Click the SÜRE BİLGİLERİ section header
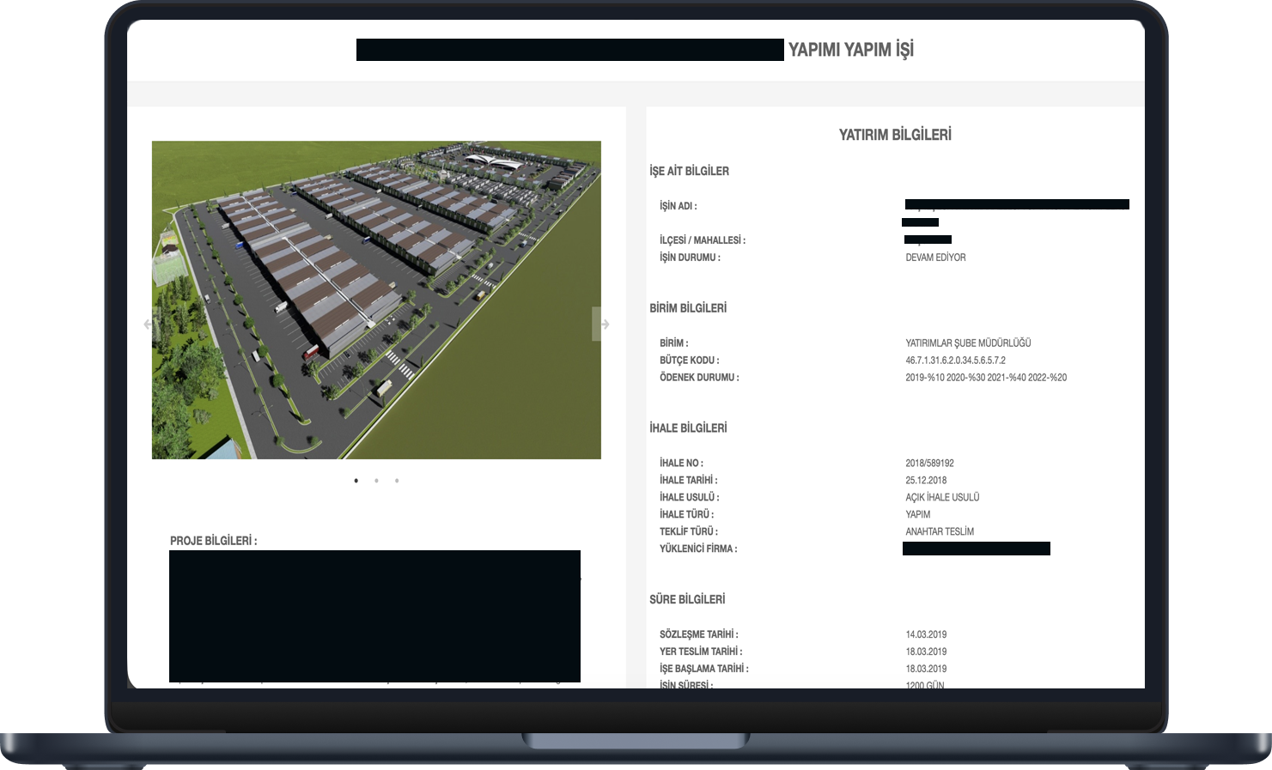Viewport: 1272px width, 770px height. pyautogui.click(x=687, y=599)
